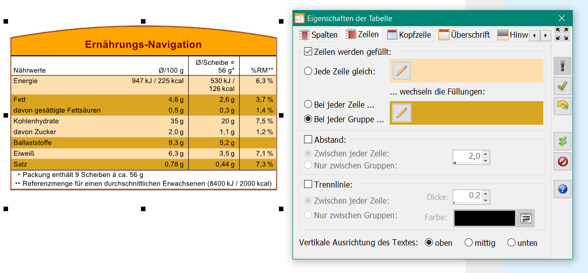Viewport: 588px width, 273px height.
Task: Click the exclamation mark icon button
Action: click(562, 66)
